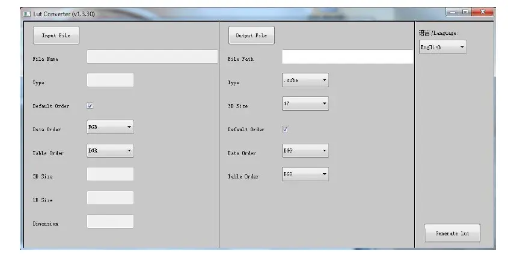
Task: Open input Data Order dropdown
Action: [110, 127]
